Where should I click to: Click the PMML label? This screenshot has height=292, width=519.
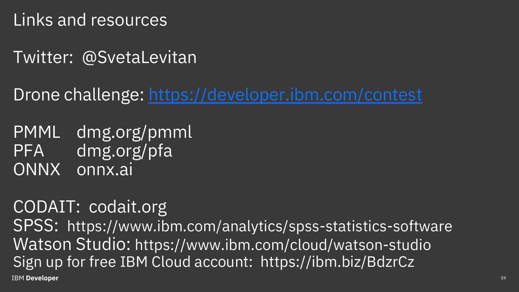36,132
